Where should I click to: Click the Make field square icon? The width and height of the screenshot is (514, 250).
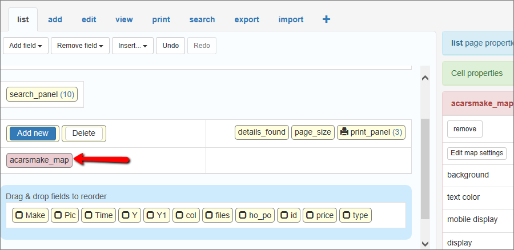click(x=19, y=215)
